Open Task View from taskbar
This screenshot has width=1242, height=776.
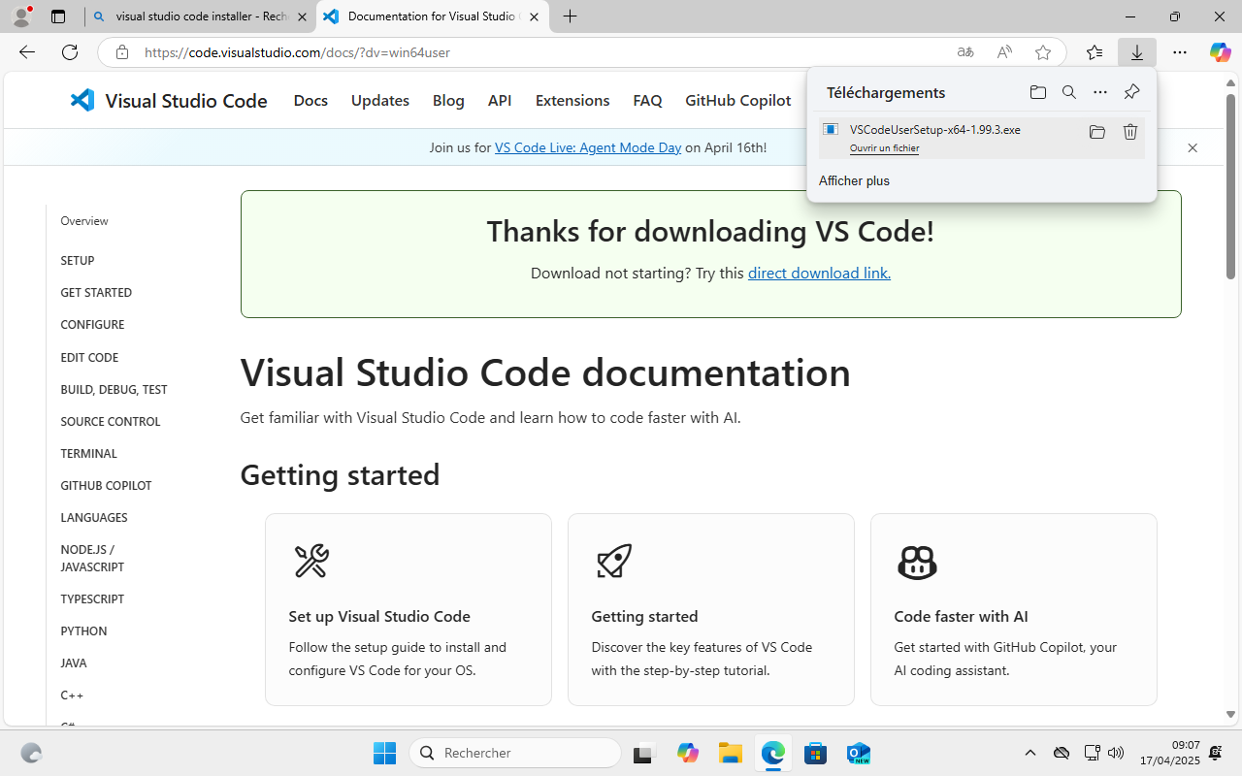tap(644, 753)
